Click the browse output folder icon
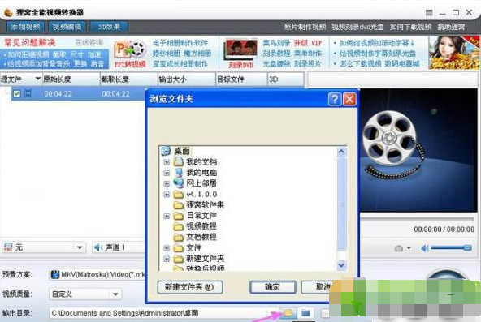The image size is (481, 322). point(288,313)
